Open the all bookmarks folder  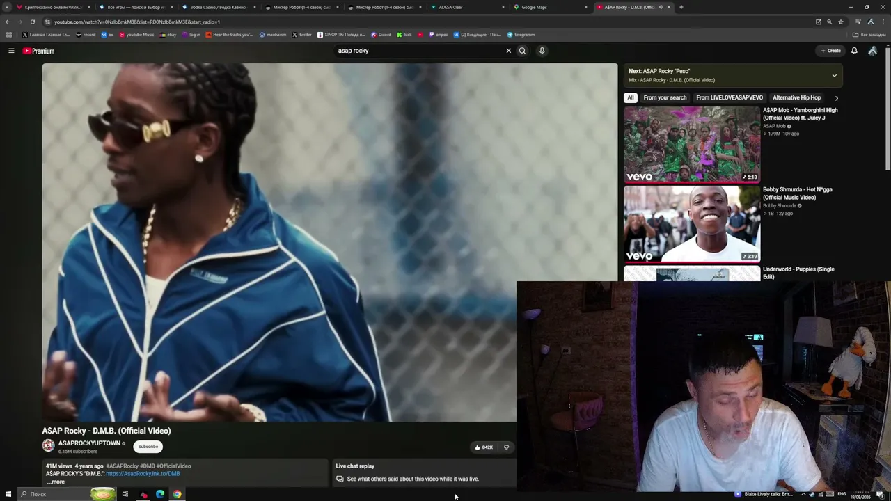(869, 35)
